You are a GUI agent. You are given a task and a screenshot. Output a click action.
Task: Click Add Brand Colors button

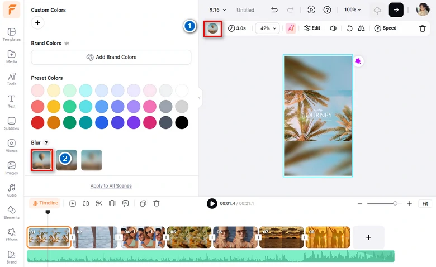coord(111,57)
